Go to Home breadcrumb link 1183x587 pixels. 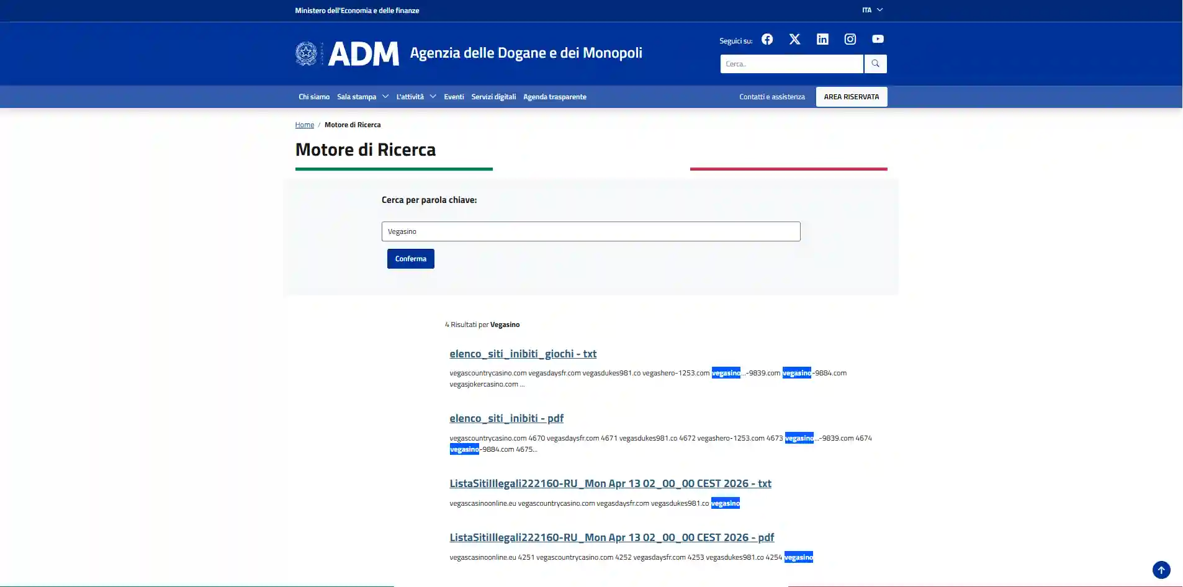coord(304,125)
